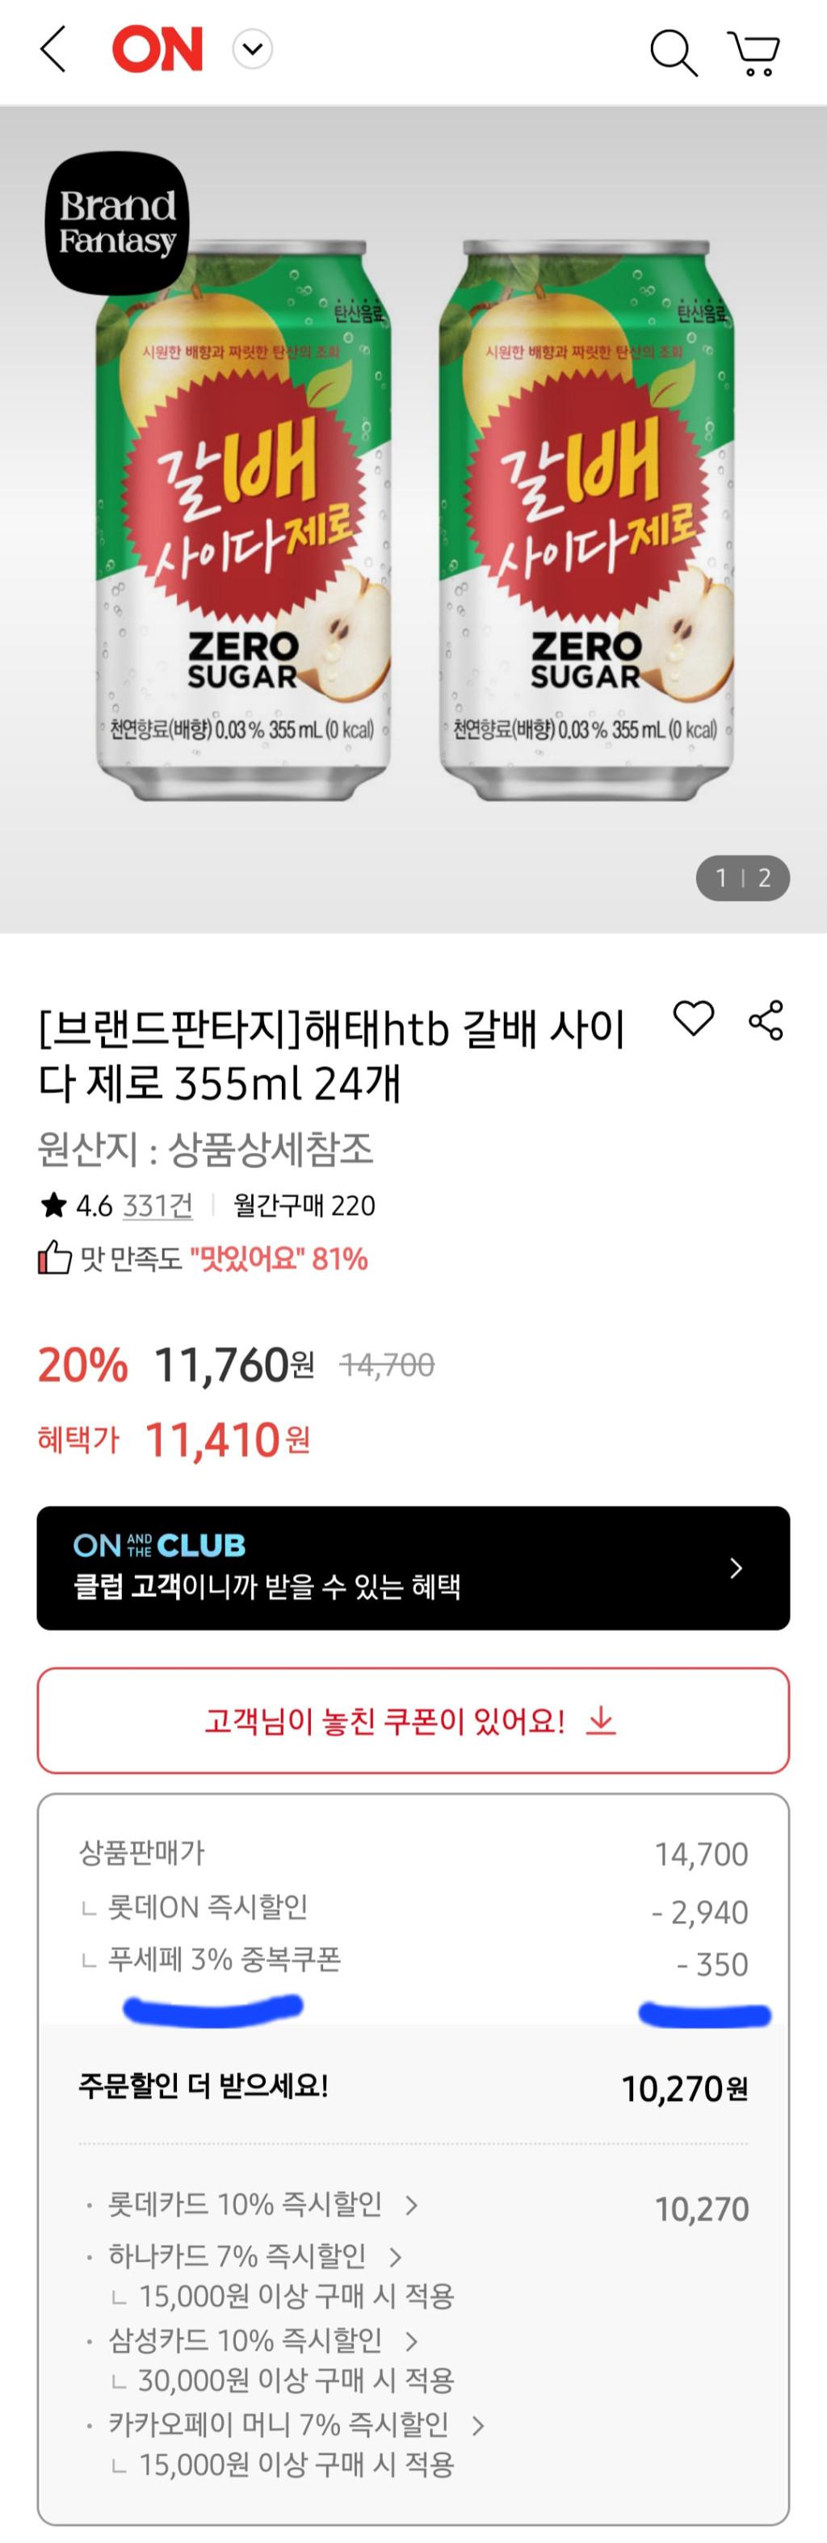
Task: Expand 삼성카드 10% 즉시할인 details
Action: [x=412, y=2340]
